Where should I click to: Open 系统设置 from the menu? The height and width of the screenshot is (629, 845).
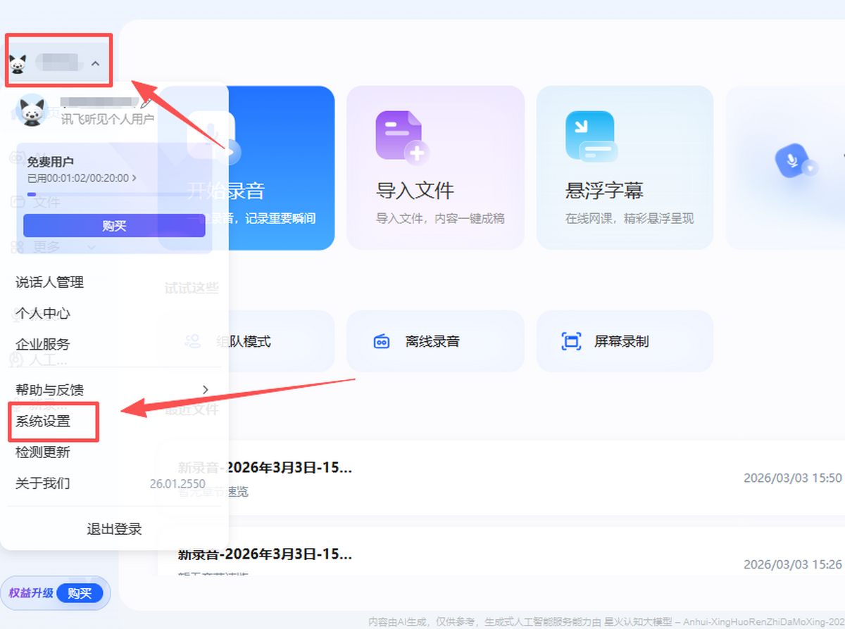(44, 421)
